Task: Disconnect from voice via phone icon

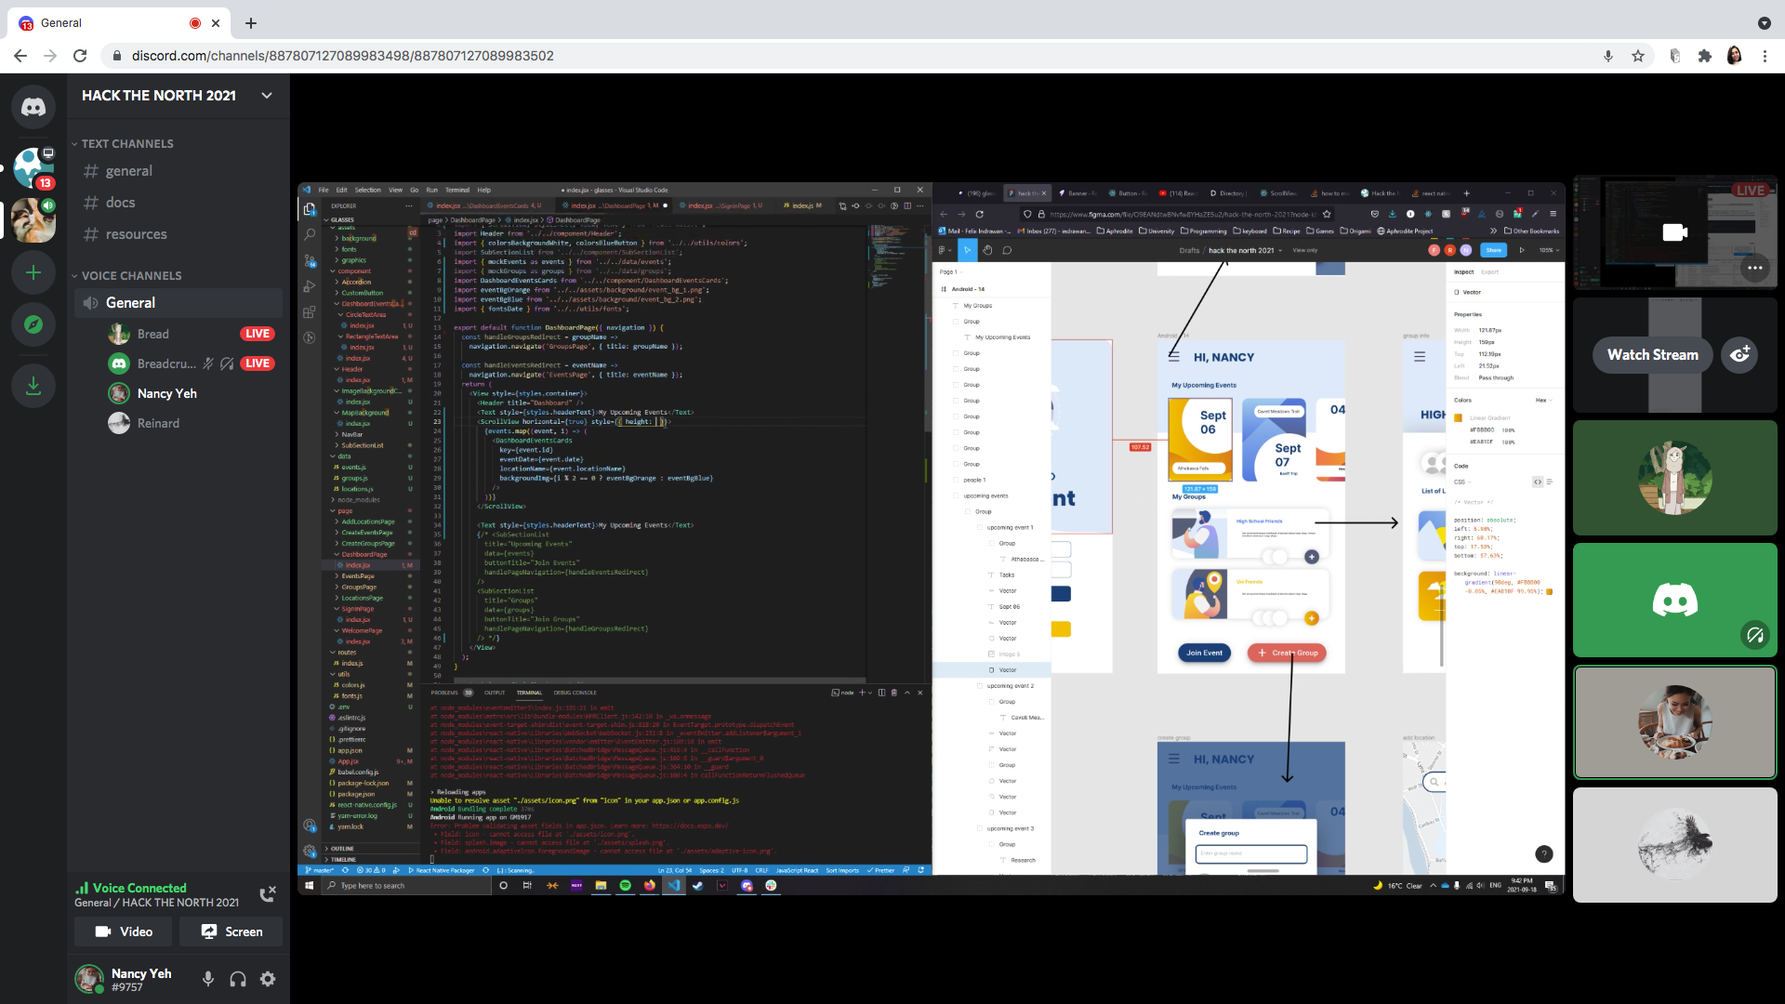Action: (x=268, y=894)
